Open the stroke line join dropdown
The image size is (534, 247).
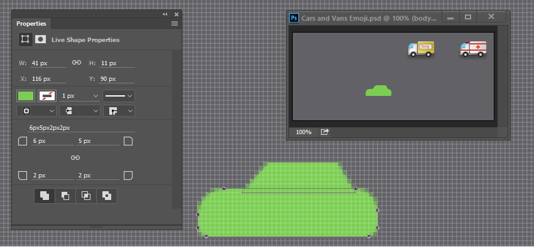(x=119, y=111)
